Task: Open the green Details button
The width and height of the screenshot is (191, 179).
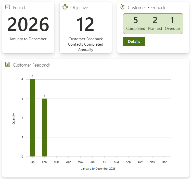Action: [x=134, y=41]
